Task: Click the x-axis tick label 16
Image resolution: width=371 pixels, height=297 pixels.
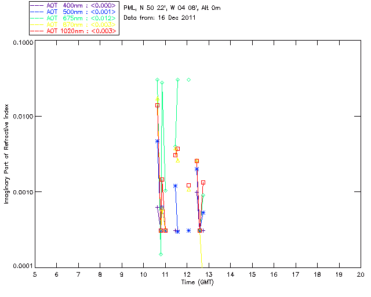Action: click(274, 274)
